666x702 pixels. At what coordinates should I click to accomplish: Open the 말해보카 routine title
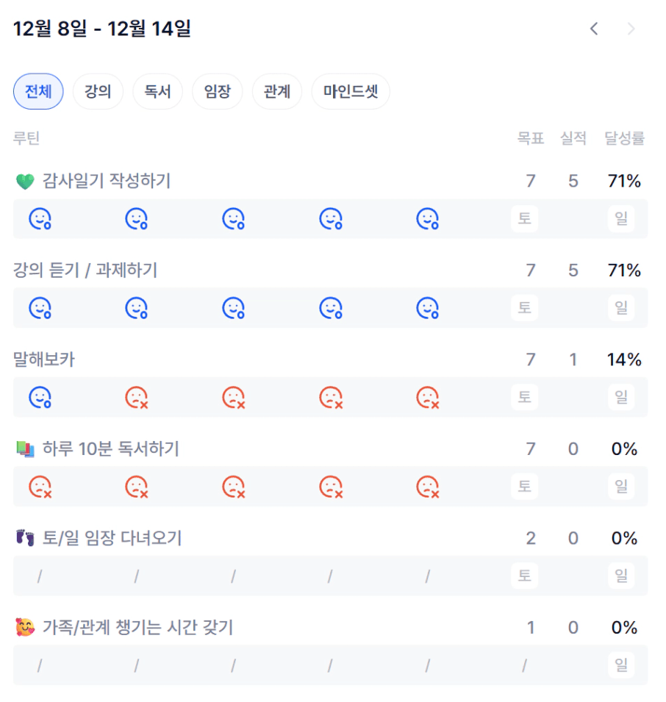coord(44,359)
